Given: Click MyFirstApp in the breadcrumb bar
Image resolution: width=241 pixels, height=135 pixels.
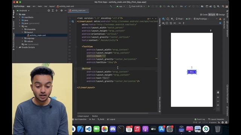Looking at the screenshot, I should (x=19, y=6).
